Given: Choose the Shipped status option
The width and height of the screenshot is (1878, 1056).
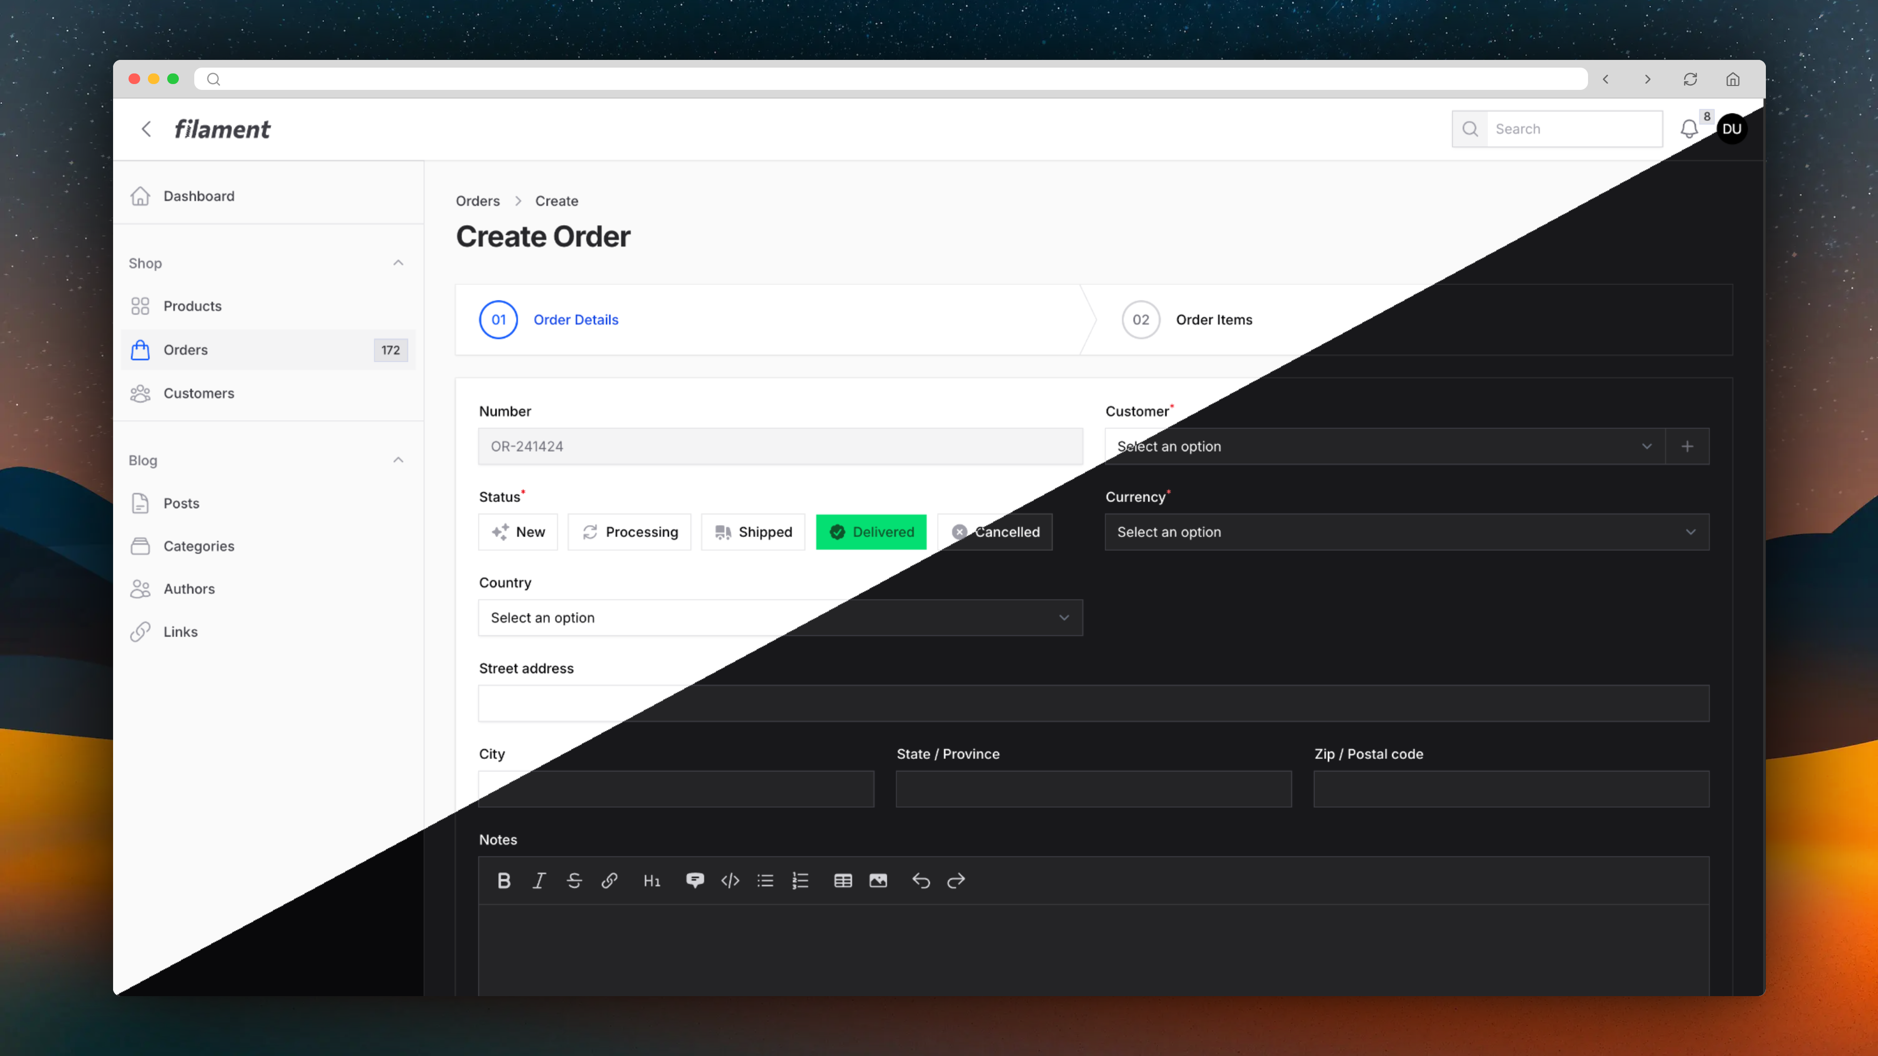Looking at the screenshot, I should (753, 532).
